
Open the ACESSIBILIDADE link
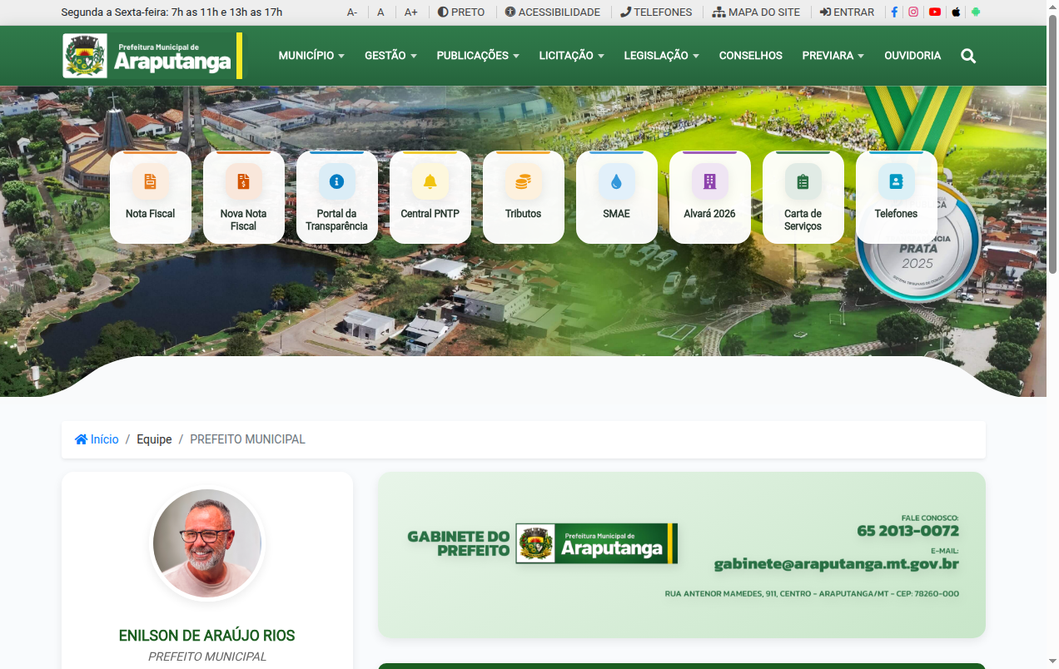pyautogui.click(x=553, y=12)
